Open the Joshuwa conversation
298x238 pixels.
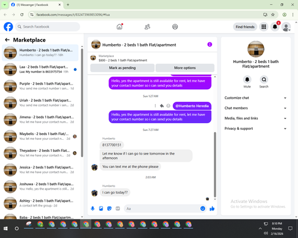click(40, 186)
